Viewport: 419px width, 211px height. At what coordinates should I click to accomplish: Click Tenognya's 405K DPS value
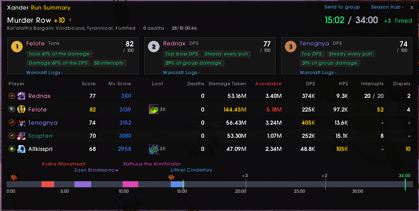(308, 123)
